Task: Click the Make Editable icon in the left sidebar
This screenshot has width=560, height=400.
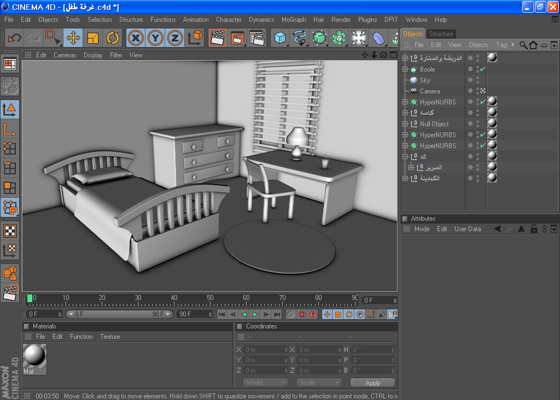Action: (x=10, y=86)
